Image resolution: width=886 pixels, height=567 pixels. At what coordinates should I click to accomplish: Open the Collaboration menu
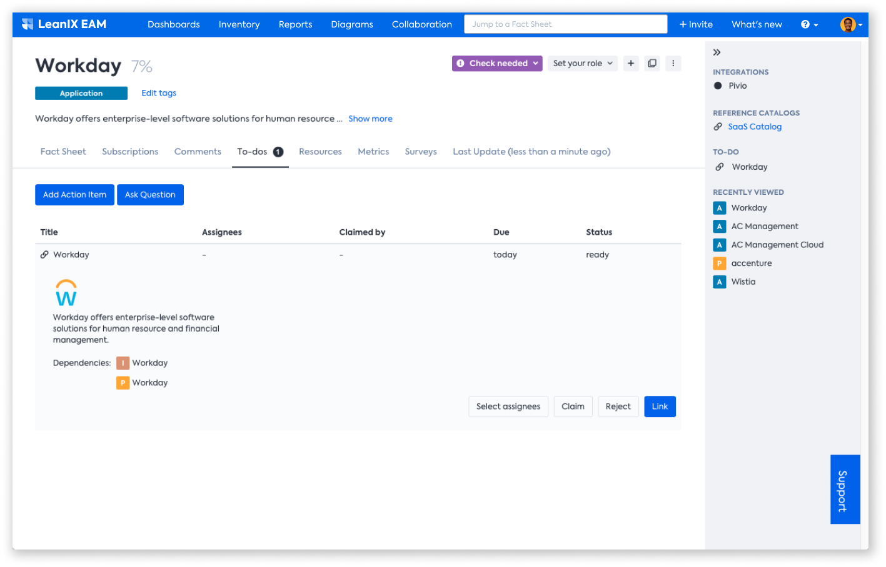(x=422, y=24)
